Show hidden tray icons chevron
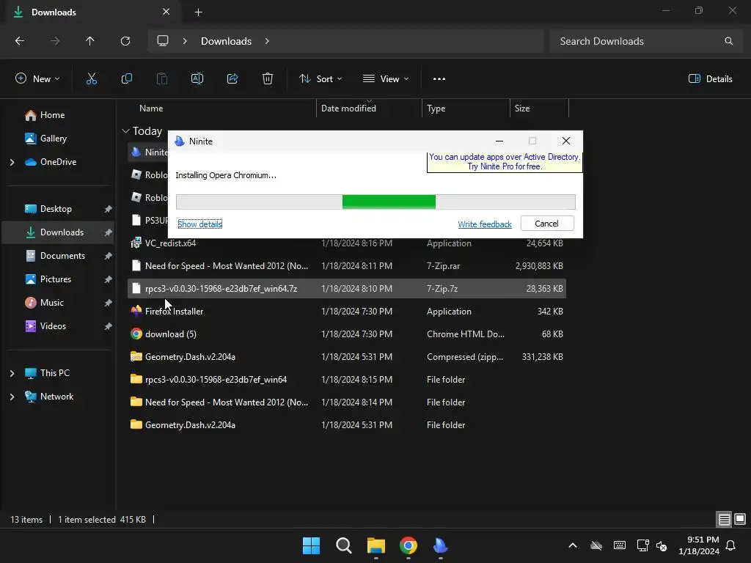Image resolution: width=751 pixels, height=563 pixels. coord(573,545)
